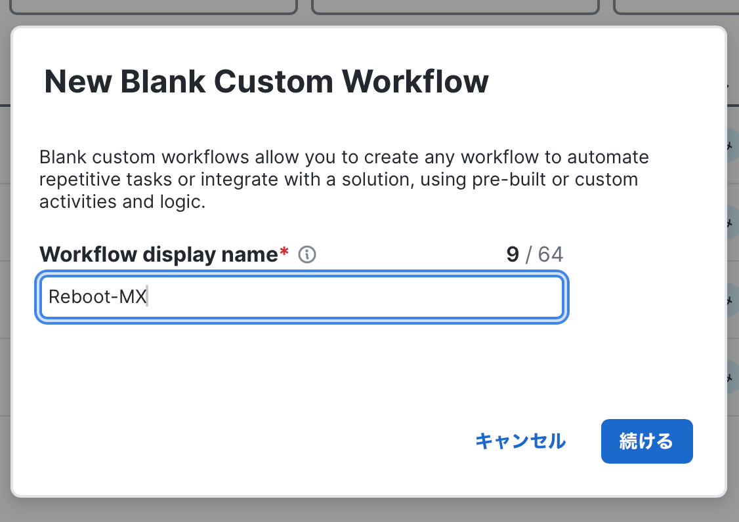
Task: Click the キャンセル cancel link
Action: pos(520,441)
